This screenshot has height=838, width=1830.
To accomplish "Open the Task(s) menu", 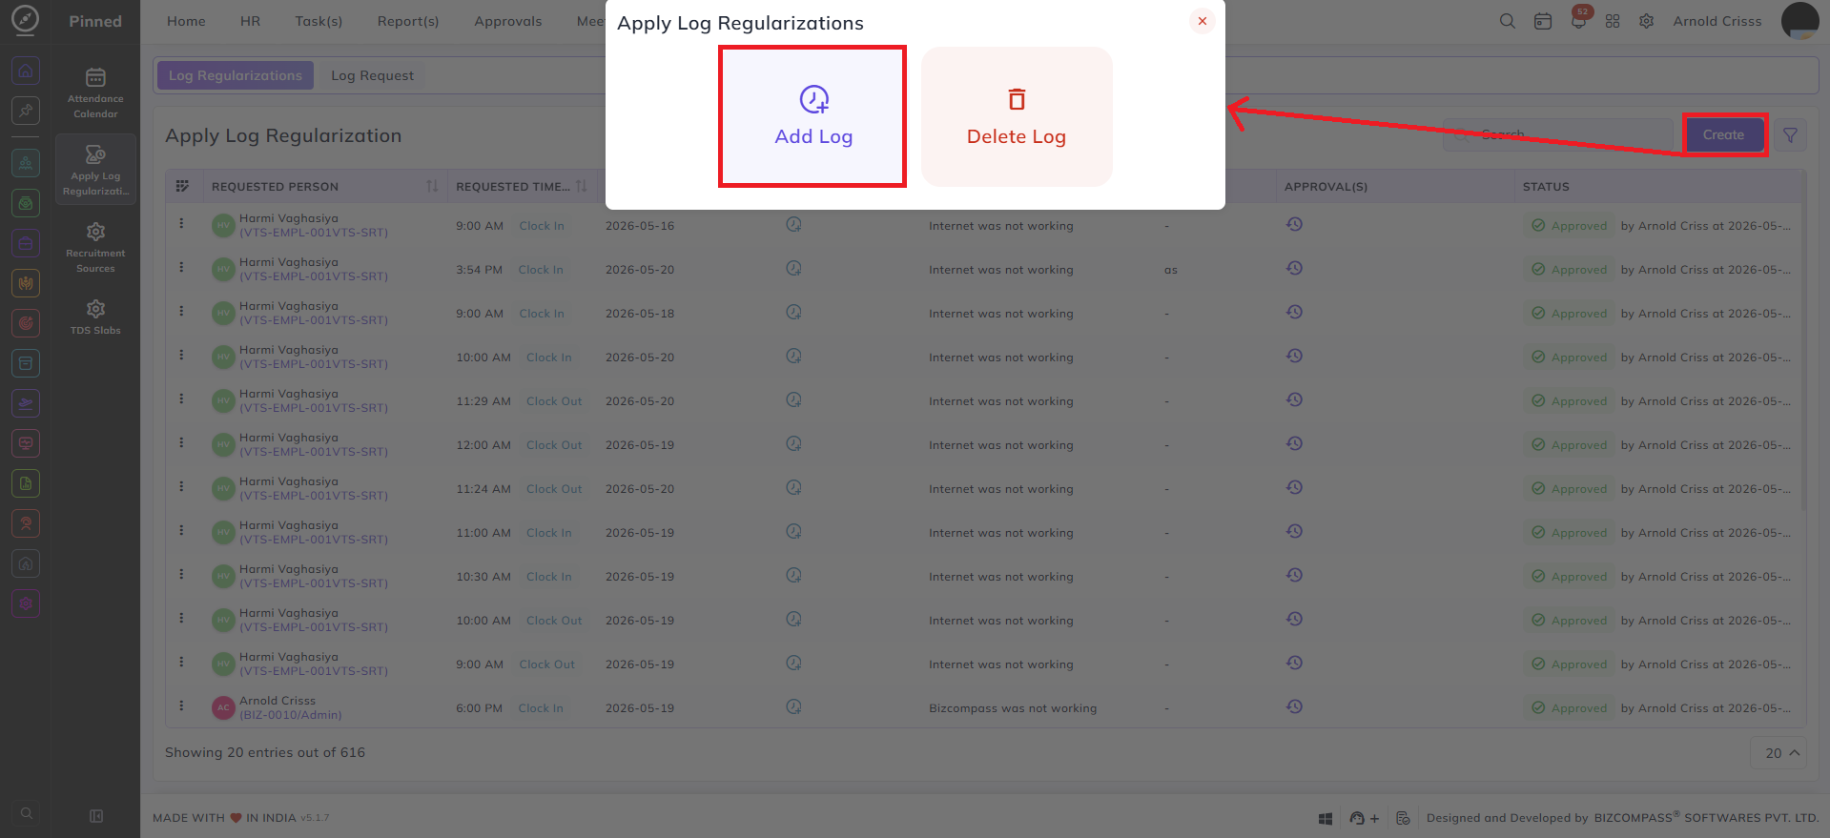I will pyautogui.click(x=319, y=21).
